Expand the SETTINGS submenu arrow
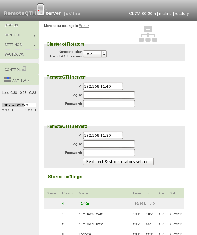The width and height of the screenshot is (197, 235). (x=35, y=45)
